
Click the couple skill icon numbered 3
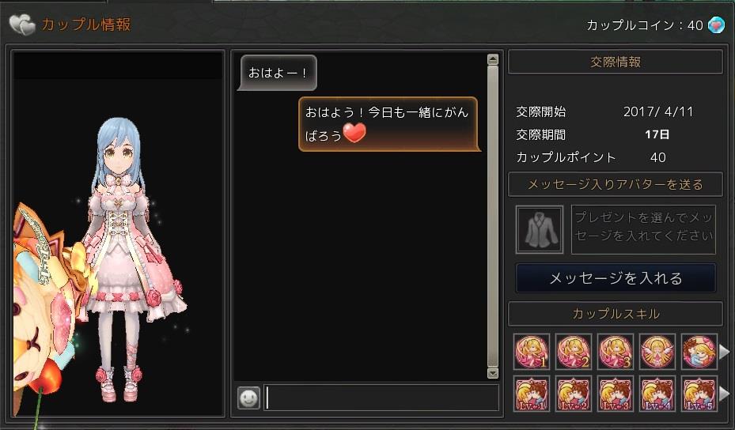pyautogui.click(x=616, y=352)
